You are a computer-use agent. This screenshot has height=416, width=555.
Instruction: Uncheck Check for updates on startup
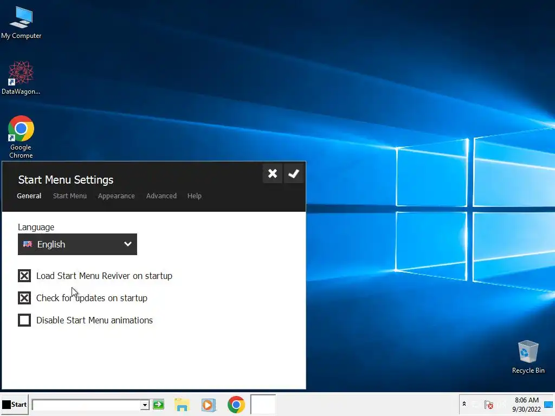point(24,298)
